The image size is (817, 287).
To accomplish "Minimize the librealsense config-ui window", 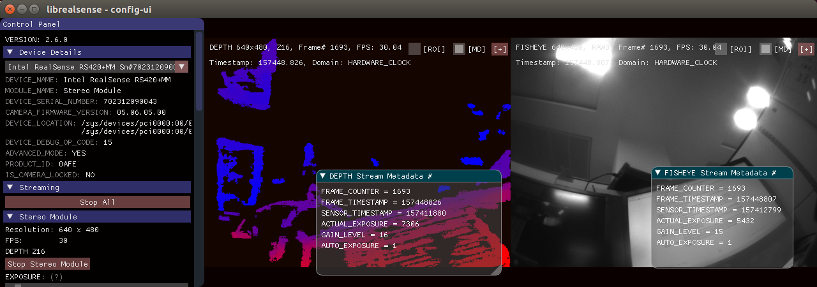I will click(22, 9).
